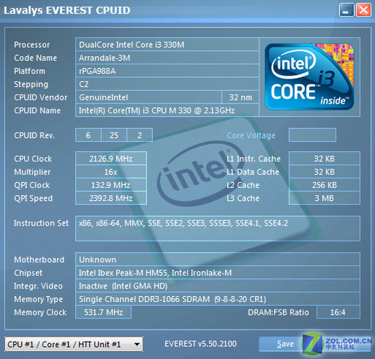The width and height of the screenshot is (375, 359).
Task: Close the EVEREST CPUID window
Action: [x=363, y=10]
